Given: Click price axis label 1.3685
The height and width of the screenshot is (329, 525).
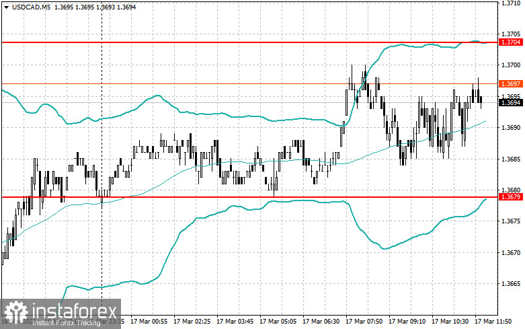Looking at the screenshot, I should (511, 159).
